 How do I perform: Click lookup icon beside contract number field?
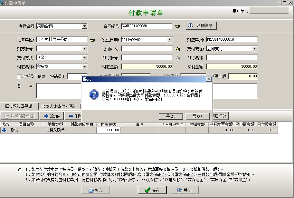coord(177,26)
